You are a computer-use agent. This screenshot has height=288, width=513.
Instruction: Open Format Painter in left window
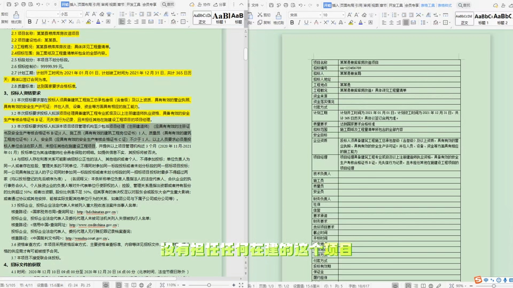click(x=16, y=17)
